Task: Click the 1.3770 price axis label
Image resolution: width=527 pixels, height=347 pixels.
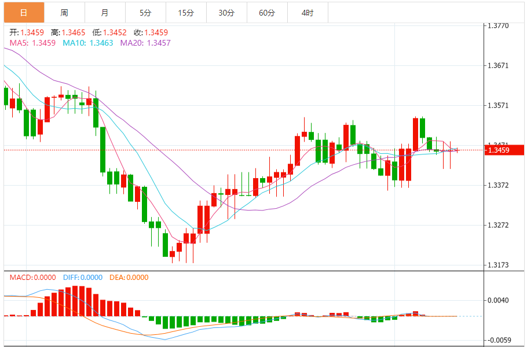Action: coord(498,25)
